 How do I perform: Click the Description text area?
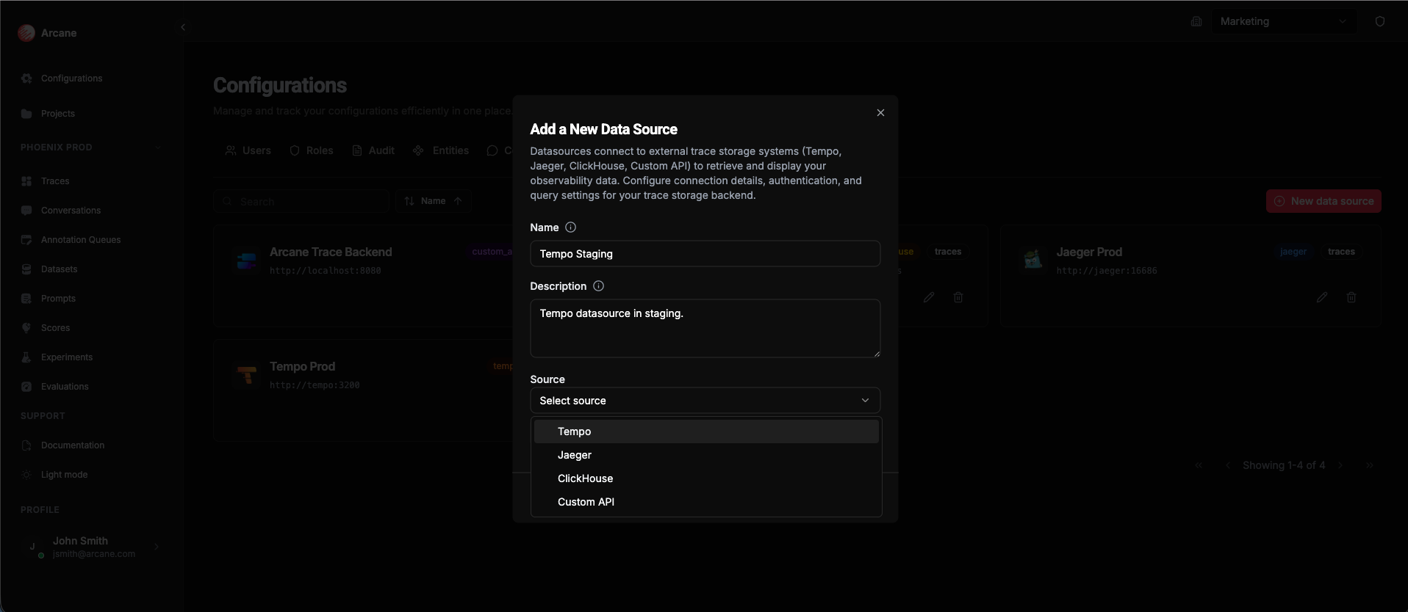705,328
